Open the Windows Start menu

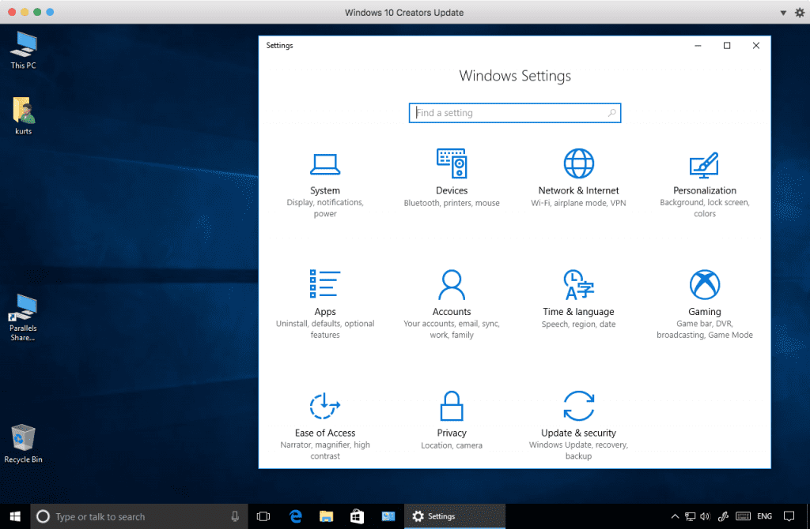tap(15, 516)
